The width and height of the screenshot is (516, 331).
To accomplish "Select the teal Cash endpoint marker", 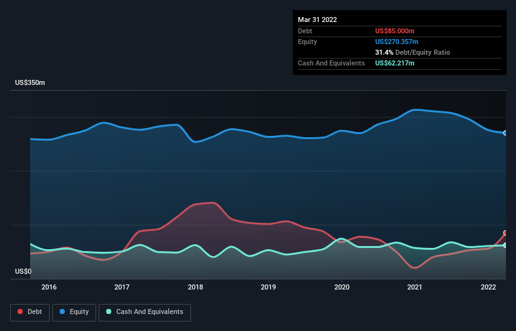I will (x=505, y=245).
